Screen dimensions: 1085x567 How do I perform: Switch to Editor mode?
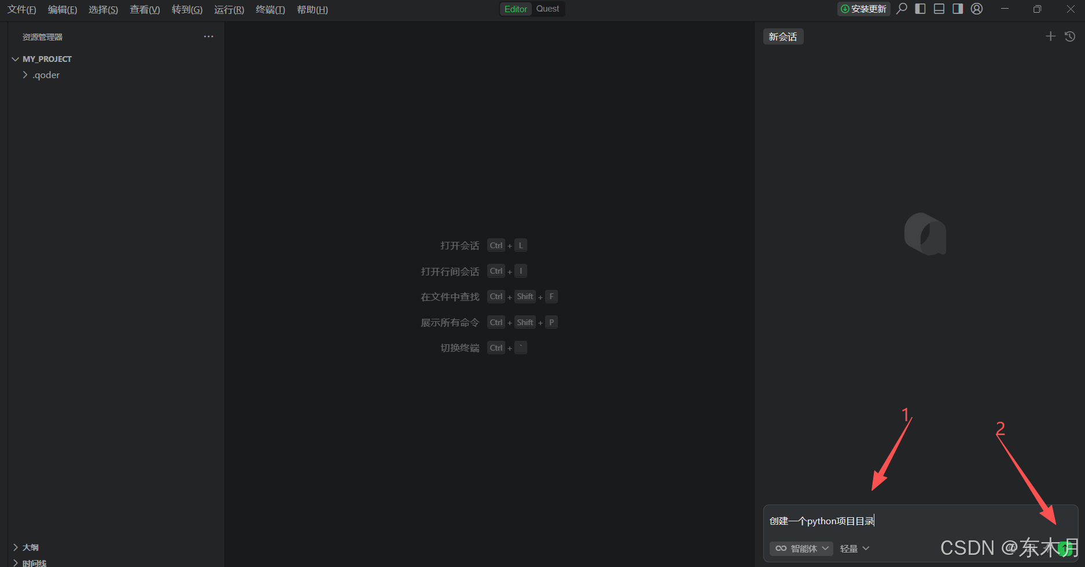pyautogui.click(x=516, y=9)
